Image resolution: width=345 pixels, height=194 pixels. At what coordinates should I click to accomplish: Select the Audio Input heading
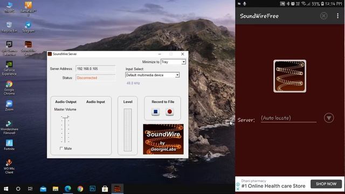pos(95,102)
